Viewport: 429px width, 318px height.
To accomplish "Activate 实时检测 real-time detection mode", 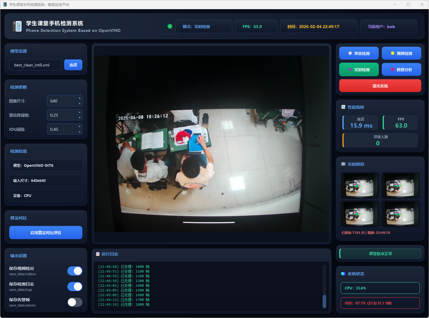I will click(x=359, y=70).
